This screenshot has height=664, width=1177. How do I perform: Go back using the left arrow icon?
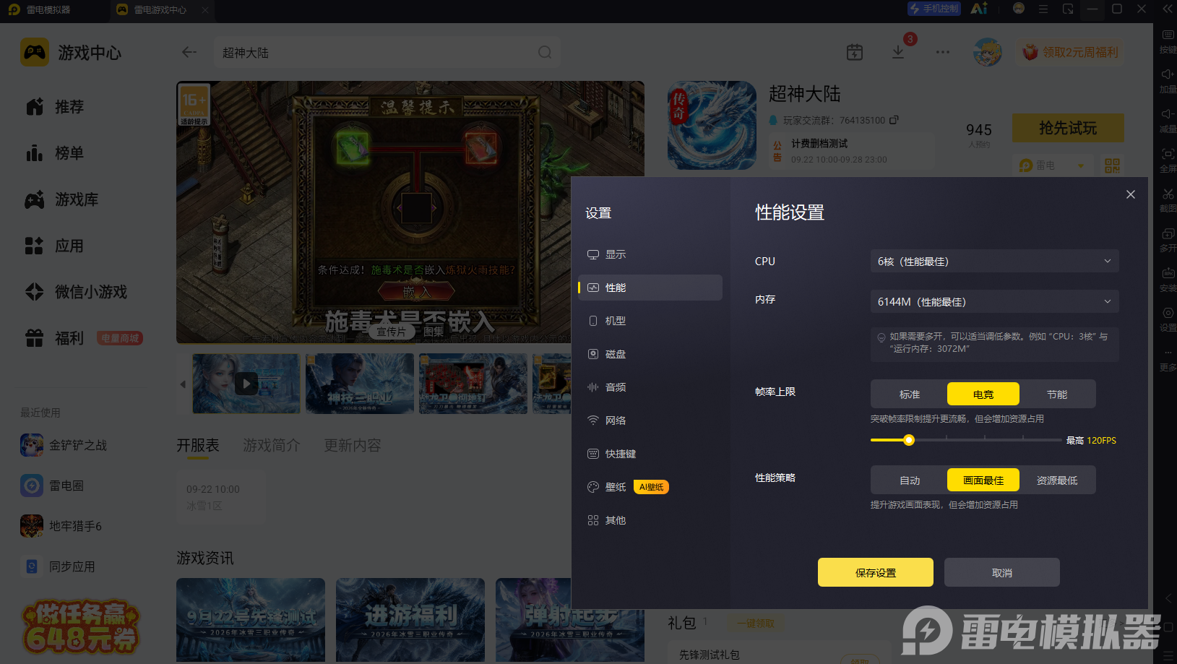(189, 52)
